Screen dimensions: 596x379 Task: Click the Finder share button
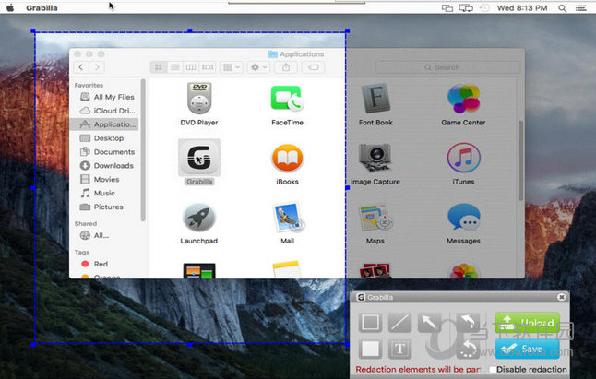[x=286, y=67]
